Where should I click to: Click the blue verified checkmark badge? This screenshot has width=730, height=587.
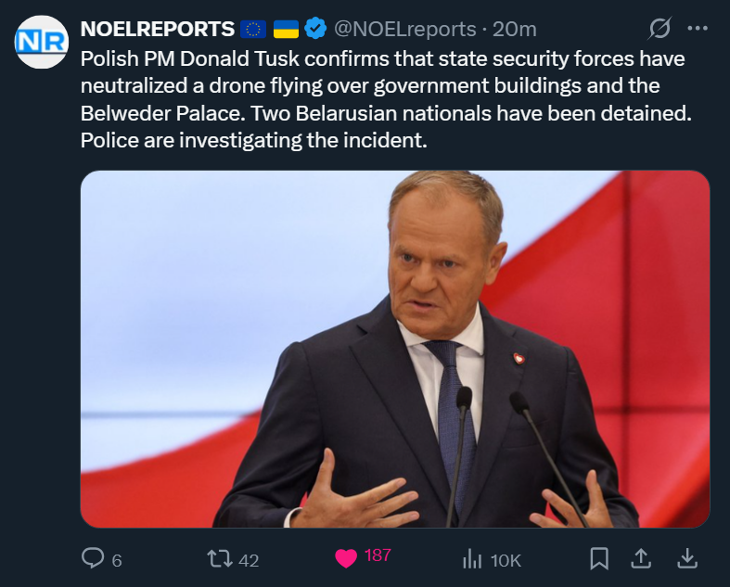pyautogui.click(x=315, y=30)
